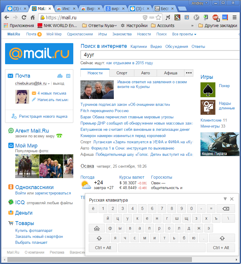Click the Мой Мир blue smiley icon
Image resolution: width=241 pixels, height=264 pixels.
(x=11, y=145)
